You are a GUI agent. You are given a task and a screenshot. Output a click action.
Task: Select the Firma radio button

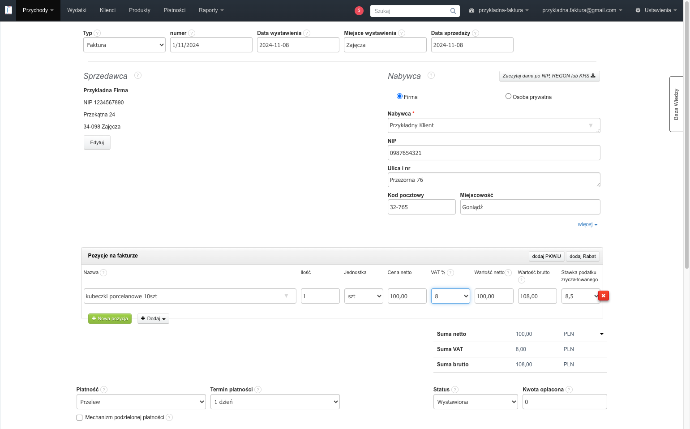click(399, 96)
